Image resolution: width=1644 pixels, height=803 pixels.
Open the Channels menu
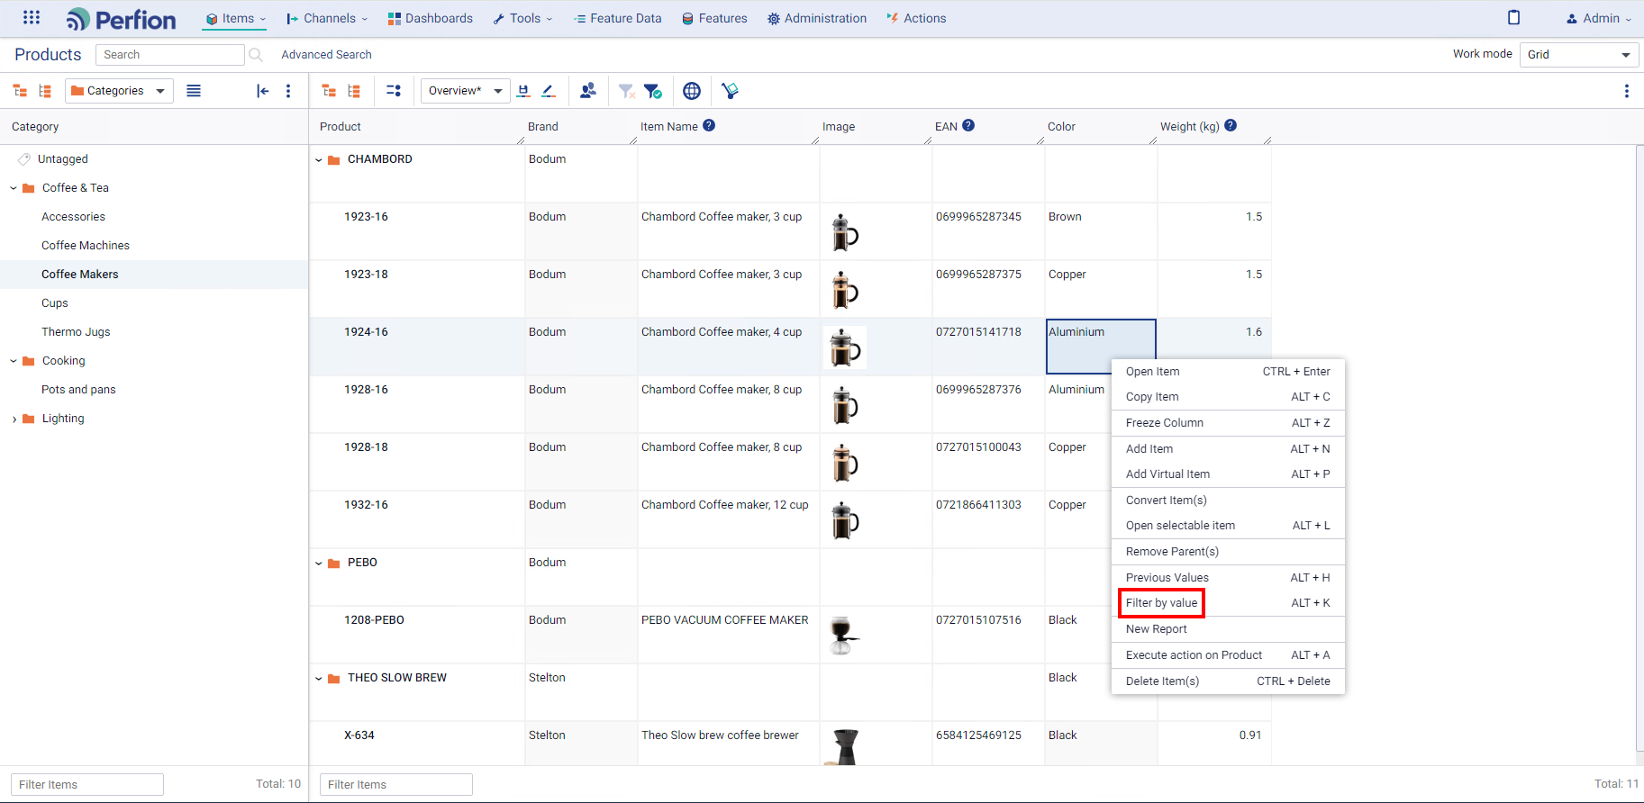[327, 18]
